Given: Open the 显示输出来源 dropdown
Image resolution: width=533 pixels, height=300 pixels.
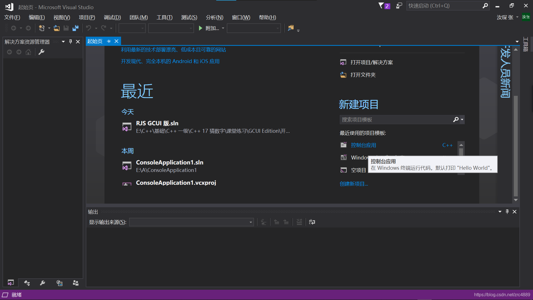Looking at the screenshot, I should coord(250,222).
